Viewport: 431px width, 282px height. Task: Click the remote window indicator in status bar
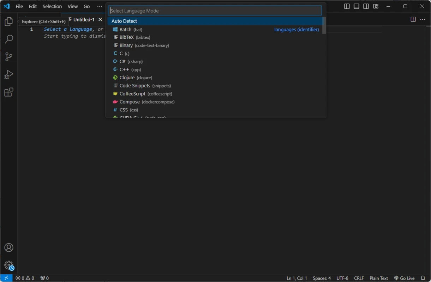[x=6, y=278]
